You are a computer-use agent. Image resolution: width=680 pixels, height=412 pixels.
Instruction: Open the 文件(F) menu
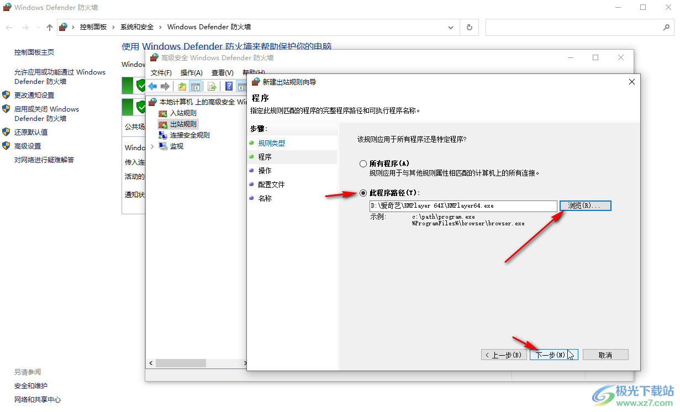tap(161, 72)
